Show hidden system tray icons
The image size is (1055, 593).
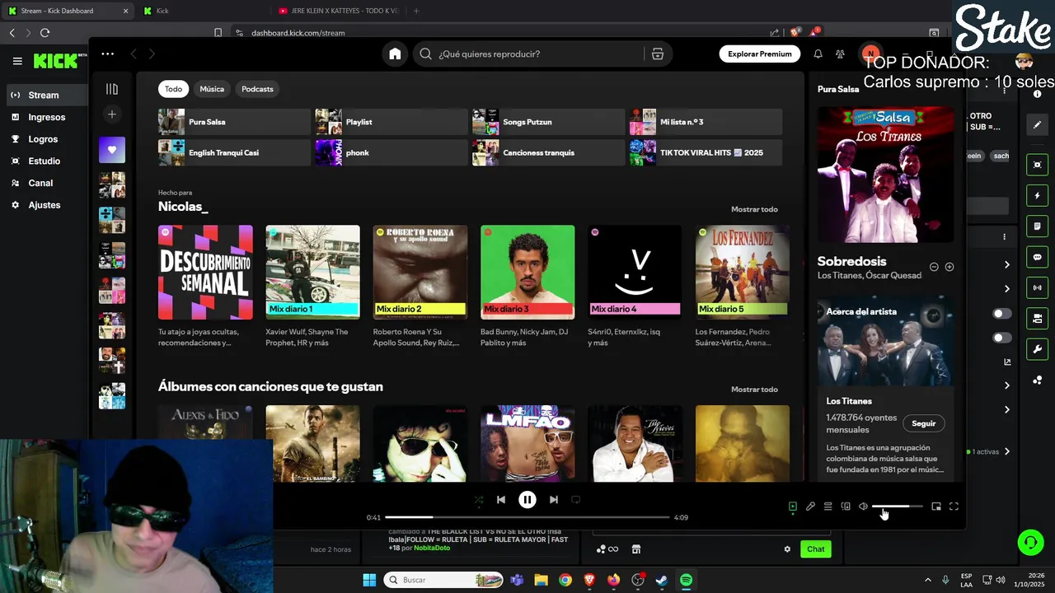pyautogui.click(x=927, y=580)
